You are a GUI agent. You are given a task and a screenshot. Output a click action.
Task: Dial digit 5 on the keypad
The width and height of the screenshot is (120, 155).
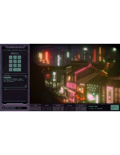pyautogui.click(x=15, y=61)
